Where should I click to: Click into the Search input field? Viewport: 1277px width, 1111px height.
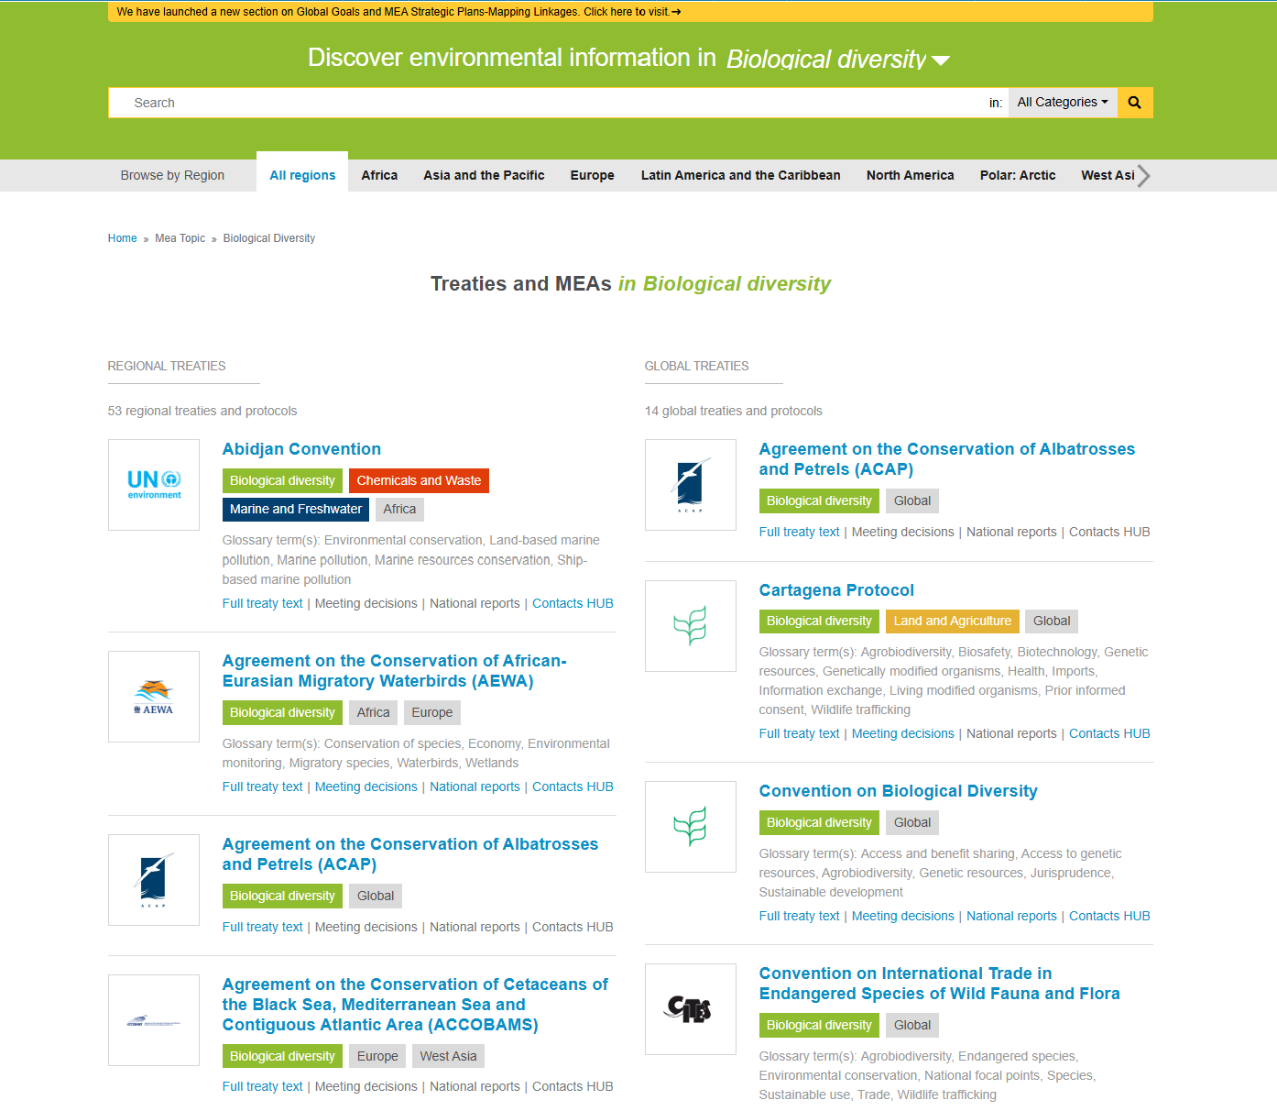coord(550,103)
